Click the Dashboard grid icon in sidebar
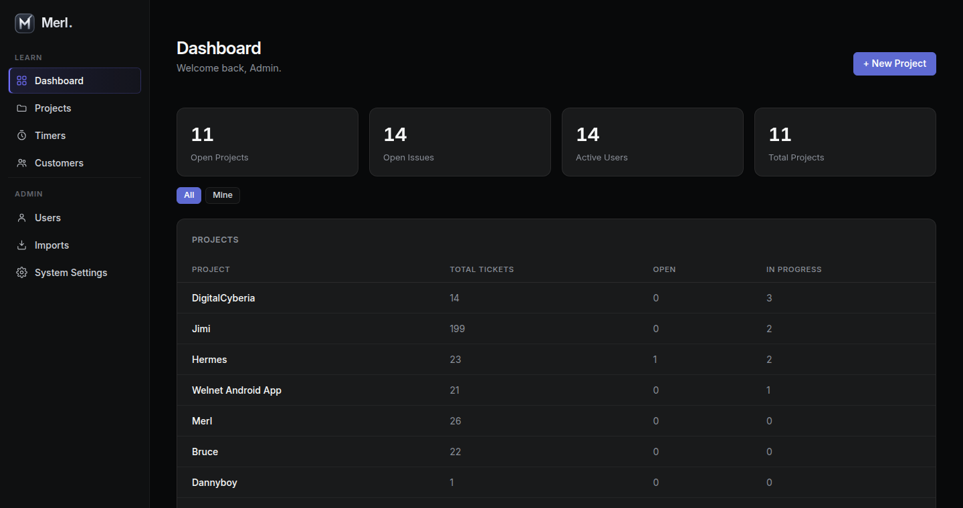The width and height of the screenshot is (963, 508). click(x=22, y=81)
